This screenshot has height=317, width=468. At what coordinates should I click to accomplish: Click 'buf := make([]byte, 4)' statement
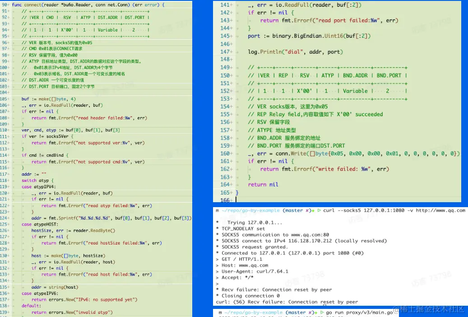point(48,99)
